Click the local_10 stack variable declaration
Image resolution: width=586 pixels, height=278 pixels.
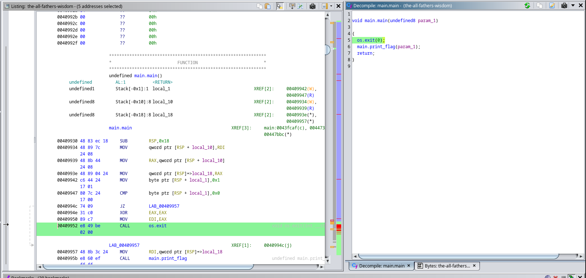pos(163,102)
